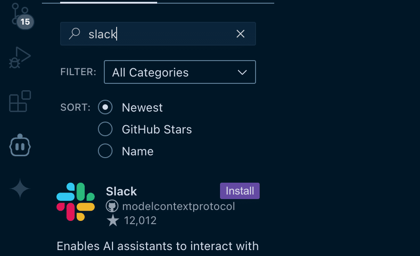The height and width of the screenshot is (256, 420).
Task: Click the star icon next to 12,012
Action: [113, 221]
